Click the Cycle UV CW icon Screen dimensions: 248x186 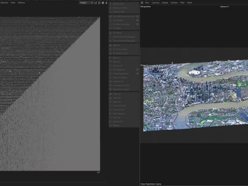point(111,110)
